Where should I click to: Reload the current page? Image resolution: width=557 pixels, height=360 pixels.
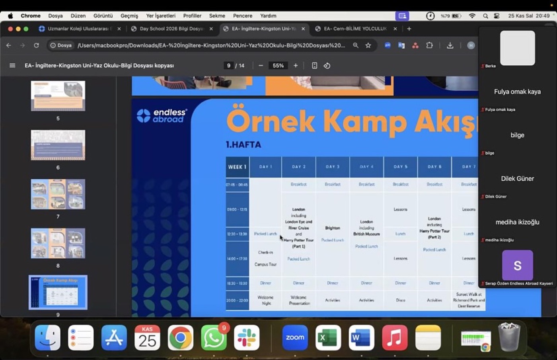coord(36,45)
